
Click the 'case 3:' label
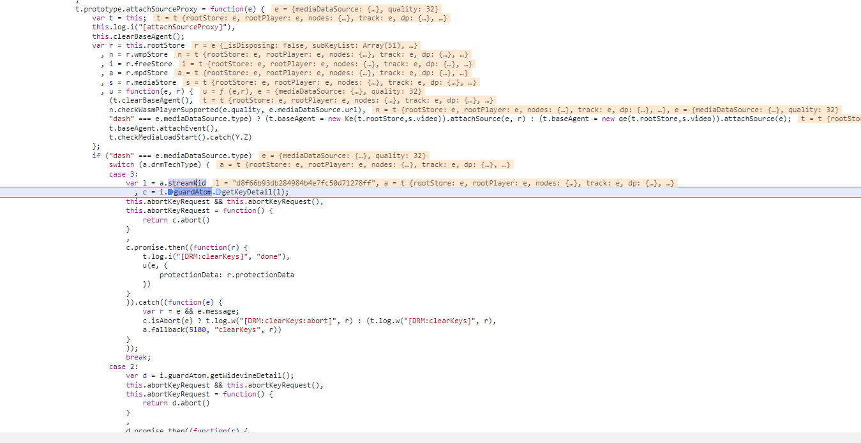[124, 174]
